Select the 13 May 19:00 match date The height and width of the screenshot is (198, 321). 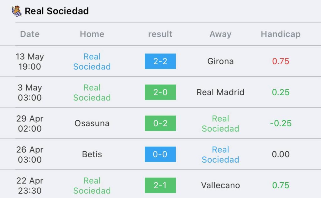30,62
